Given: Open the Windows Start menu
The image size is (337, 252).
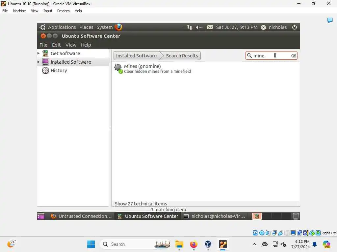Looking at the screenshot, I should [91, 244].
